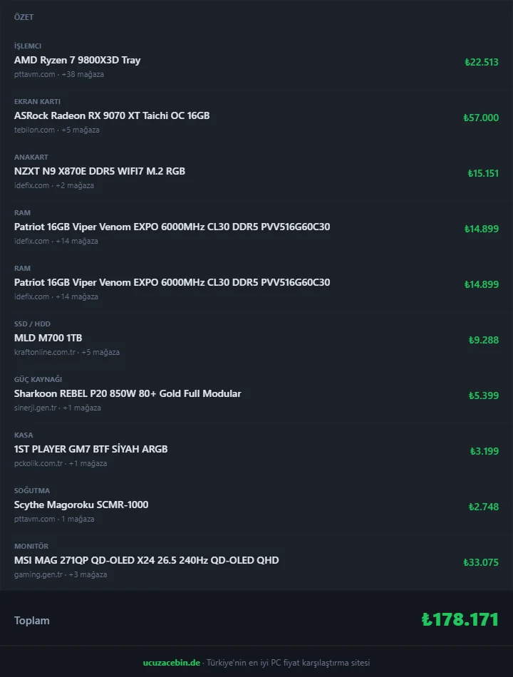Image resolution: width=513 pixels, height=677 pixels.
Task: Click the EKRAN KARTI category label
Action: point(37,101)
